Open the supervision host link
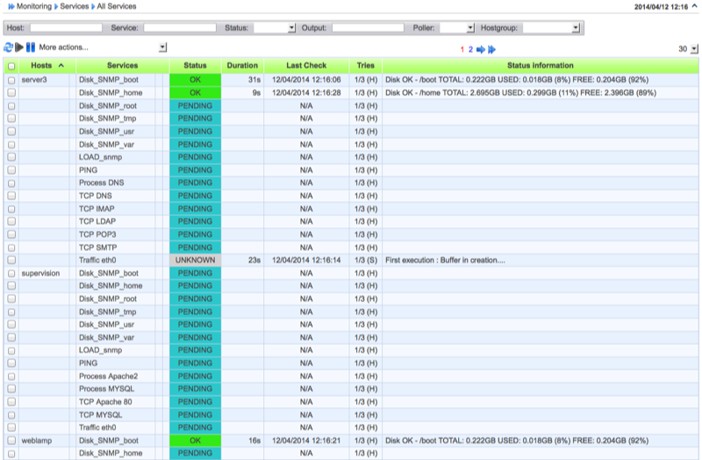This screenshot has height=460, width=702. [40, 273]
